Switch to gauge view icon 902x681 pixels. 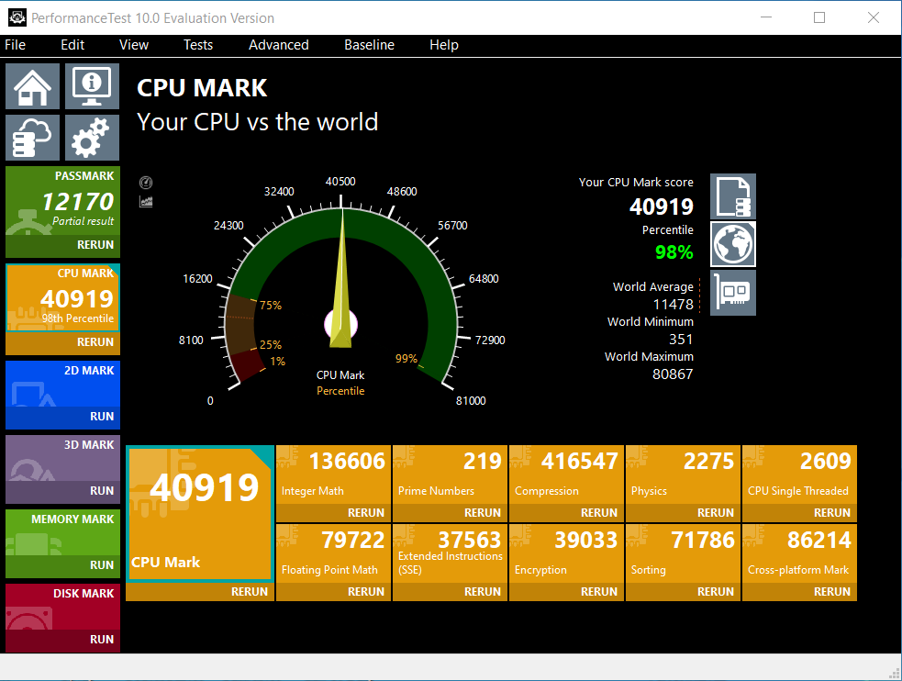tap(146, 183)
